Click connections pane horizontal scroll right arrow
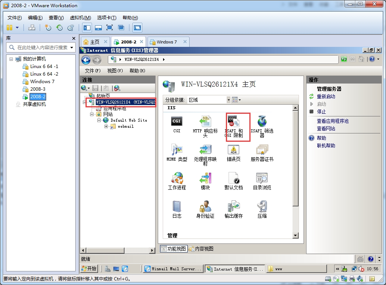 click(152, 250)
